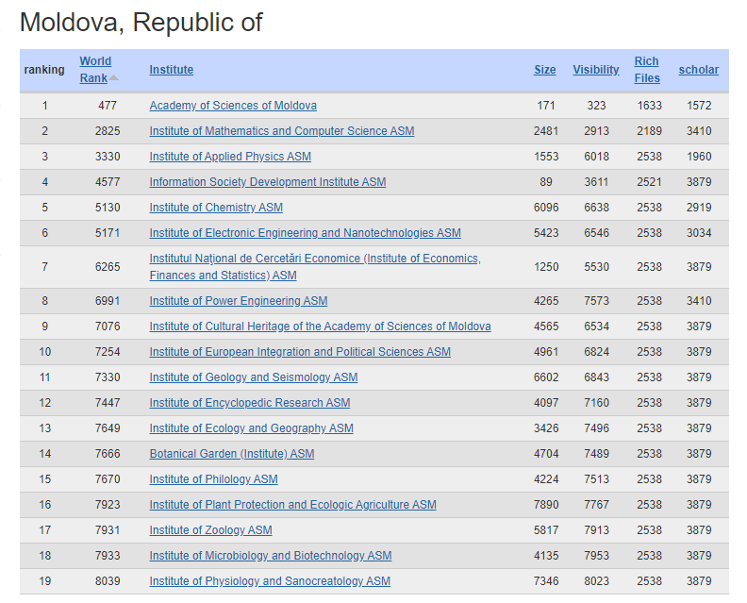Select size value 4565

coord(546,327)
